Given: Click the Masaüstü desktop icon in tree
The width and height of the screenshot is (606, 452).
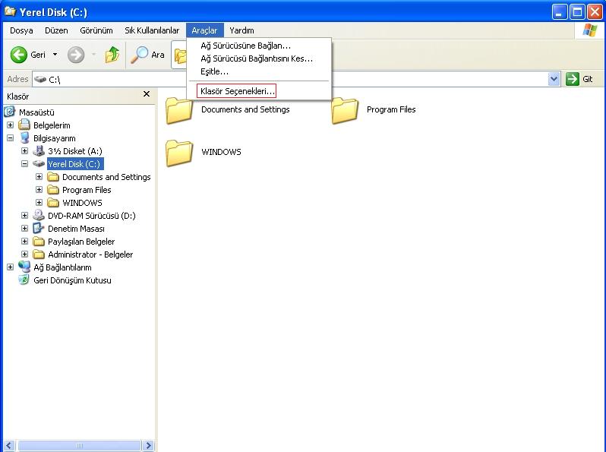Looking at the screenshot, I should click(x=10, y=112).
